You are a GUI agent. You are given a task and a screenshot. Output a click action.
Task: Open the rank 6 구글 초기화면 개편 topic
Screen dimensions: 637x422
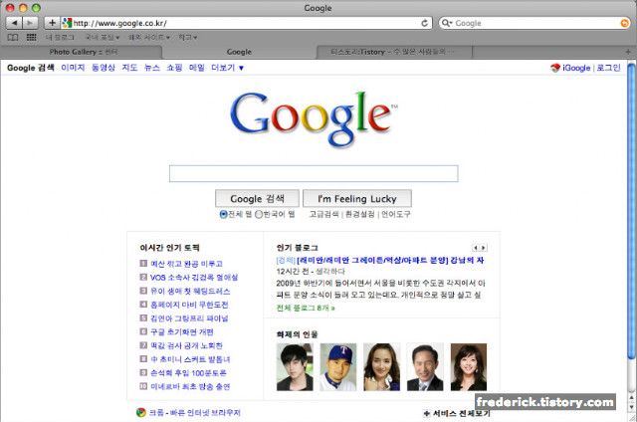pyautogui.click(x=182, y=331)
